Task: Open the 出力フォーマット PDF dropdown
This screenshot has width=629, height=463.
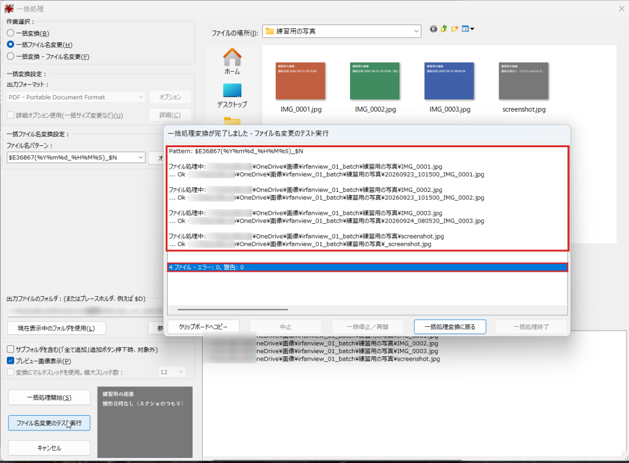Action: (x=76, y=97)
